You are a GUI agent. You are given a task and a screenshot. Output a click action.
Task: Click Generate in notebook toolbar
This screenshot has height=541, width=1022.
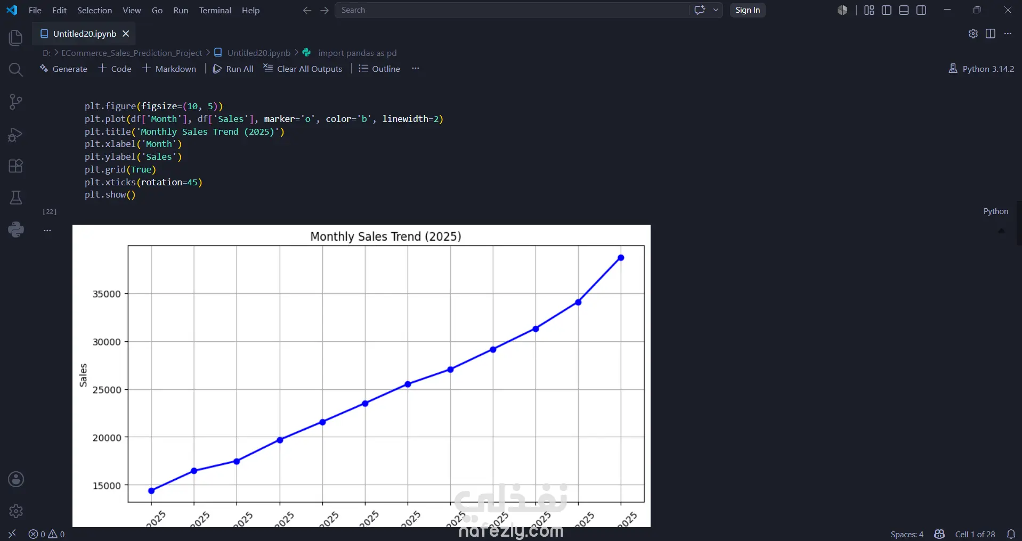click(x=63, y=69)
